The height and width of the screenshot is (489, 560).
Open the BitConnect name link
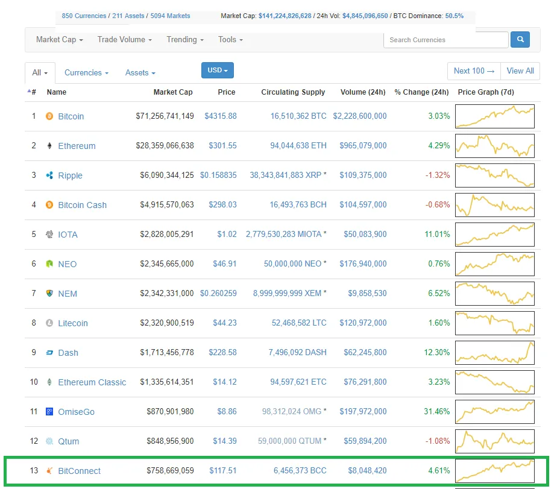tap(80, 471)
